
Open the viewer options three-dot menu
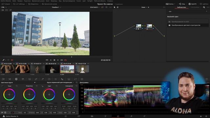tap(110, 7)
